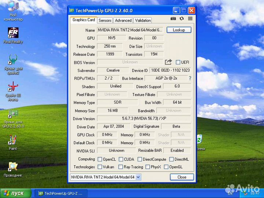Toggle the CUDA checkbox

point(121,159)
